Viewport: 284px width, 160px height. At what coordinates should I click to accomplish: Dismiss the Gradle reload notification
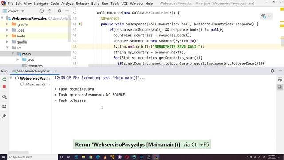(269, 16)
